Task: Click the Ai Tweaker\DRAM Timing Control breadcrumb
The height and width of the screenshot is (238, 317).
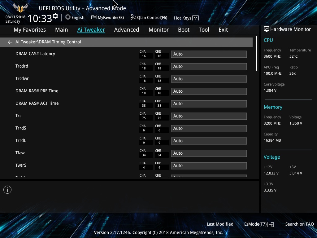Action: (x=48, y=42)
